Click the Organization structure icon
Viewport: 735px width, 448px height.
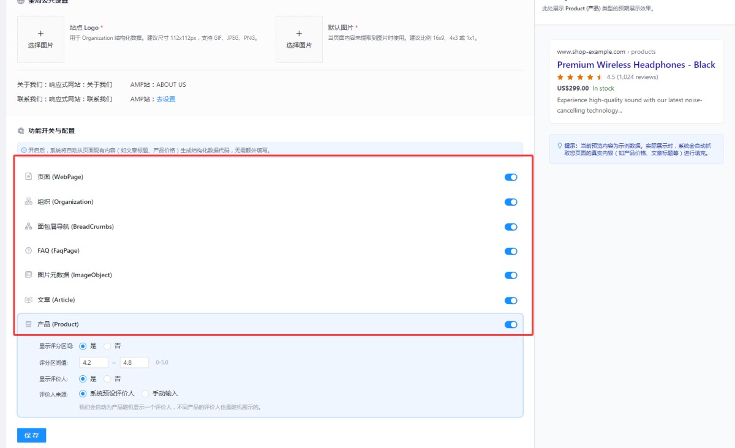coord(28,201)
